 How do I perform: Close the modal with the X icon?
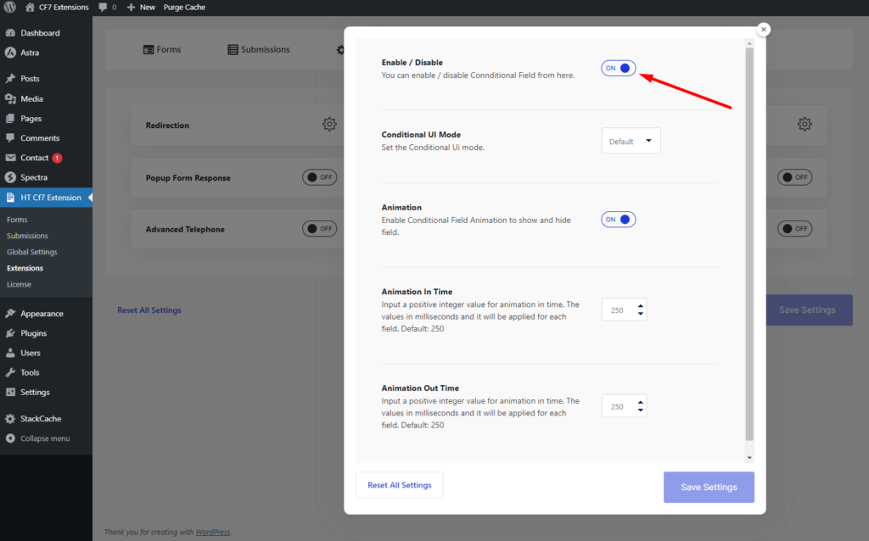pyautogui.click(x=763, y=30)
